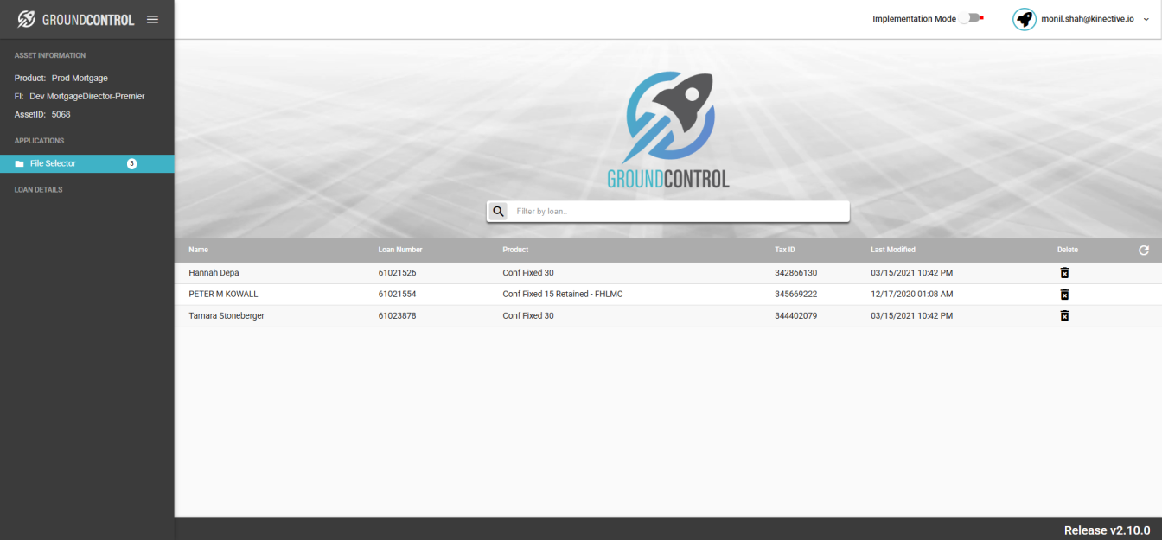Click product Conf Fixed 15 Retained - FHLMC
The width and height of the screenshot is (1162, 540).
click(x=563, y=295)
